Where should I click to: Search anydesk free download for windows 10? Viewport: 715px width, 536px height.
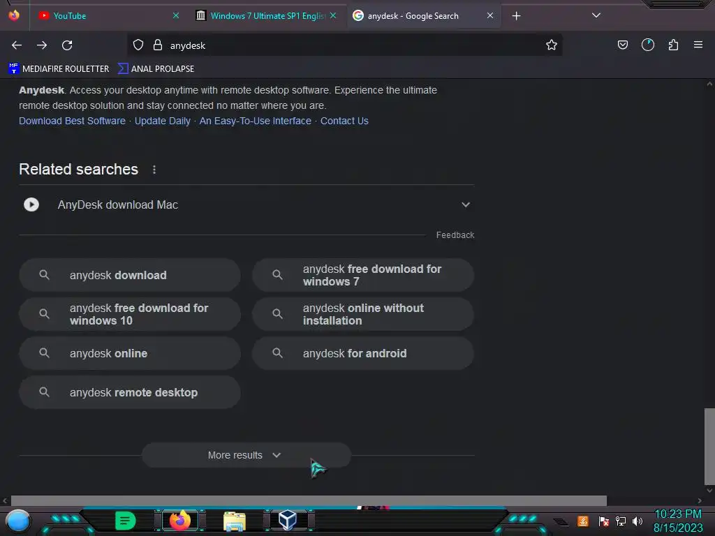coord(130,314)
